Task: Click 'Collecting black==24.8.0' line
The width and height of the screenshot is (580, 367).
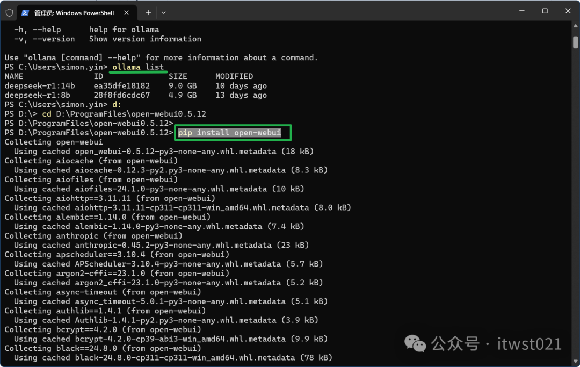Action: 103,349
